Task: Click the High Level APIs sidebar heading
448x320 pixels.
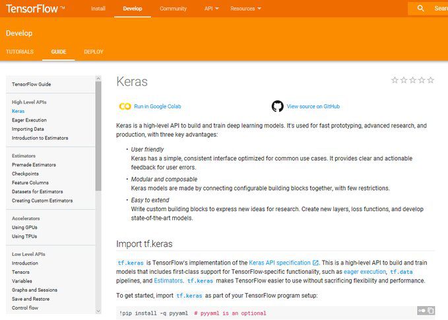Action: click(29, 102)
